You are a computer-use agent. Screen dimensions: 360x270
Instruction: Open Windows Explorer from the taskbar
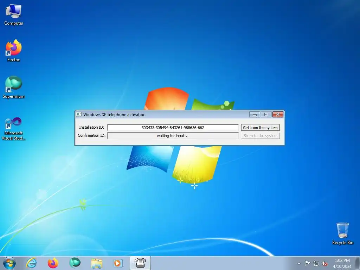click(x=97, y=263)
